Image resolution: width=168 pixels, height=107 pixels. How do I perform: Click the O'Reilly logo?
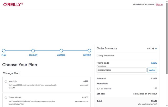13,4
